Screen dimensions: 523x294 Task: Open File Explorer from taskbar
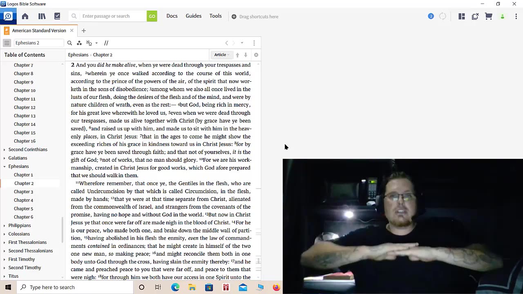pos(192,287)
